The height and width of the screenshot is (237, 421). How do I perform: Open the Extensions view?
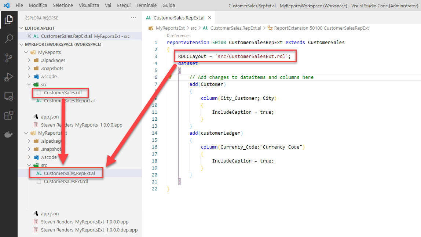click(x=8, y=115)
